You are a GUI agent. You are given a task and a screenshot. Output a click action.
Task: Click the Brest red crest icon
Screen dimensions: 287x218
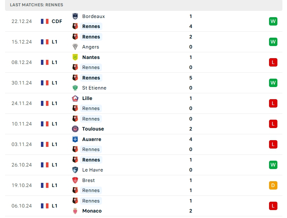point(75,180)
